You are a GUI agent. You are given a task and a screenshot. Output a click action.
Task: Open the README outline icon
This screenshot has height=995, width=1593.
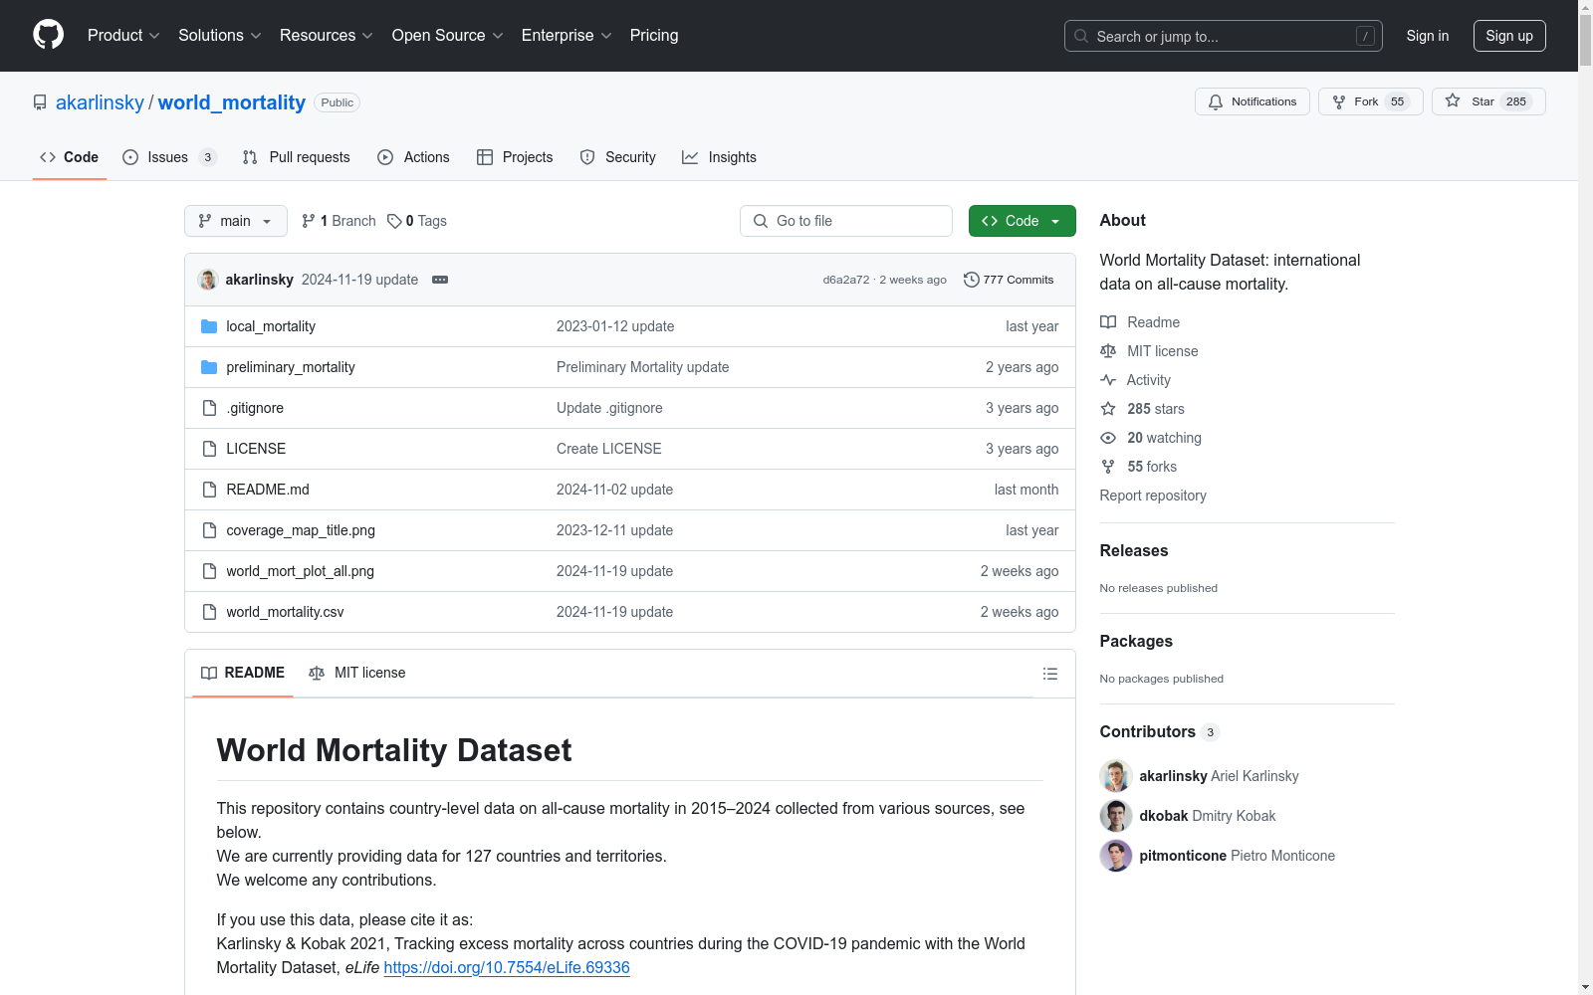coord(1049,674)
